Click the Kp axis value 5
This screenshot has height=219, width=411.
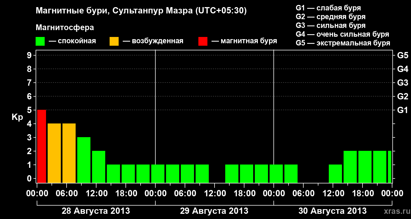30,110
